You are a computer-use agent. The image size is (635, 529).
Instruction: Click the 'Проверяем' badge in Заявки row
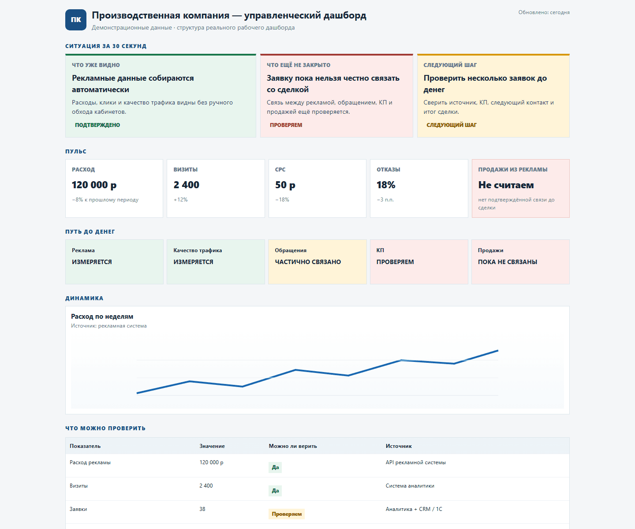[287, 514]
